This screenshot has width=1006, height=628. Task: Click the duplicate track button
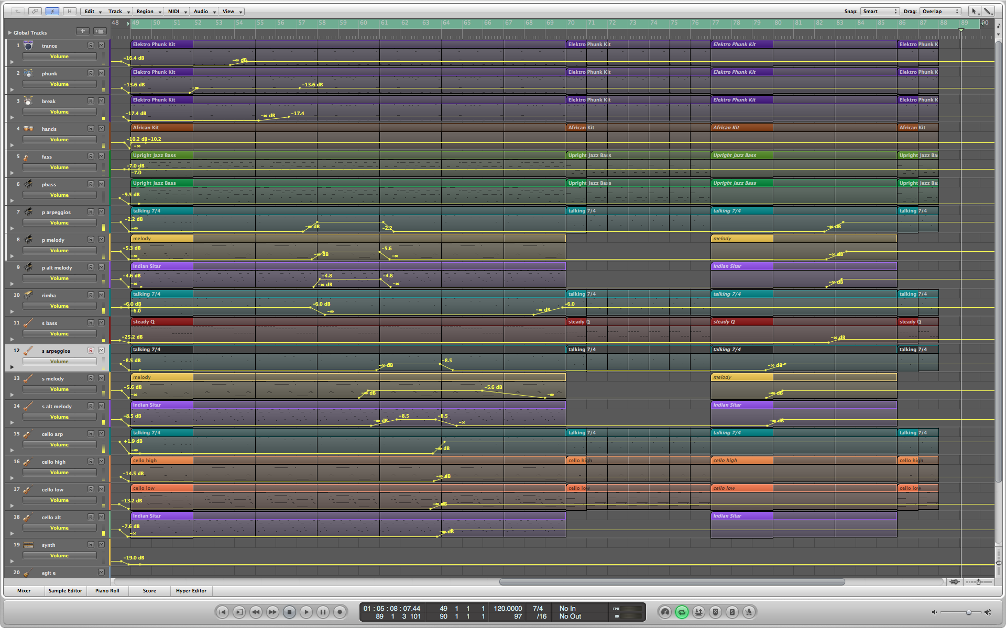[x=100, y=31]
